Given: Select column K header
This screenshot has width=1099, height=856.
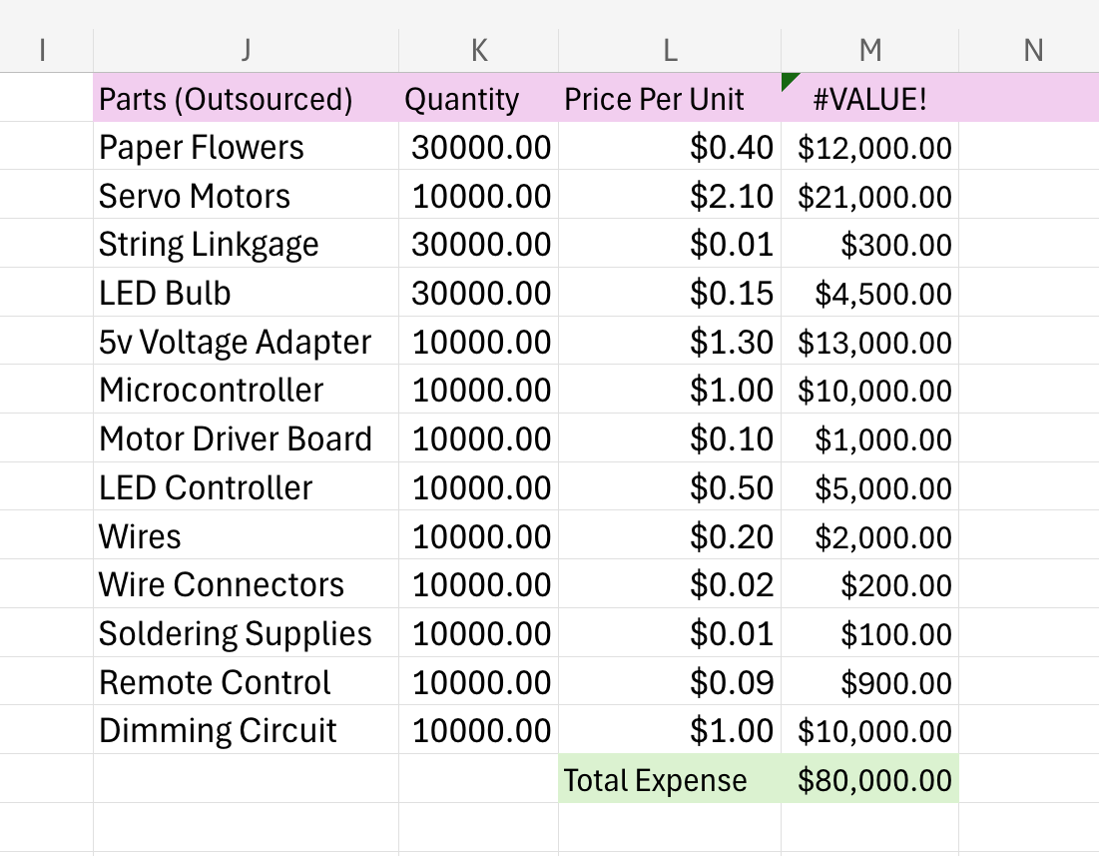Looking at the screenshot, I should pyautogui.click(x=478, y=50).
